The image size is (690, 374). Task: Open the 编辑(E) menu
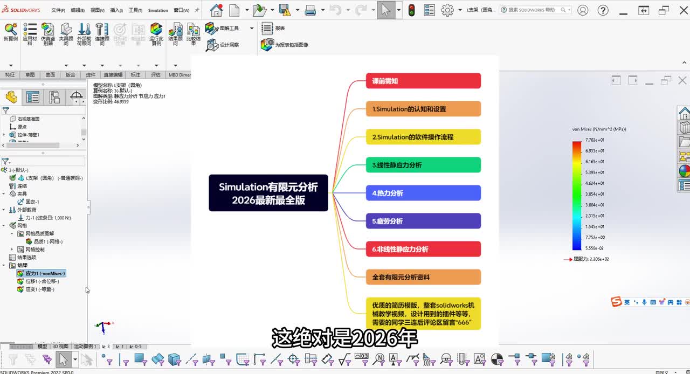point(78,10)
